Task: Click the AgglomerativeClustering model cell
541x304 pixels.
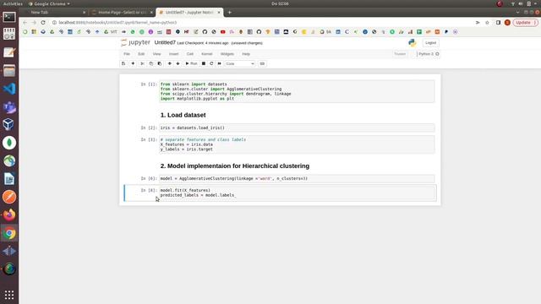Action: coord(297,178)
